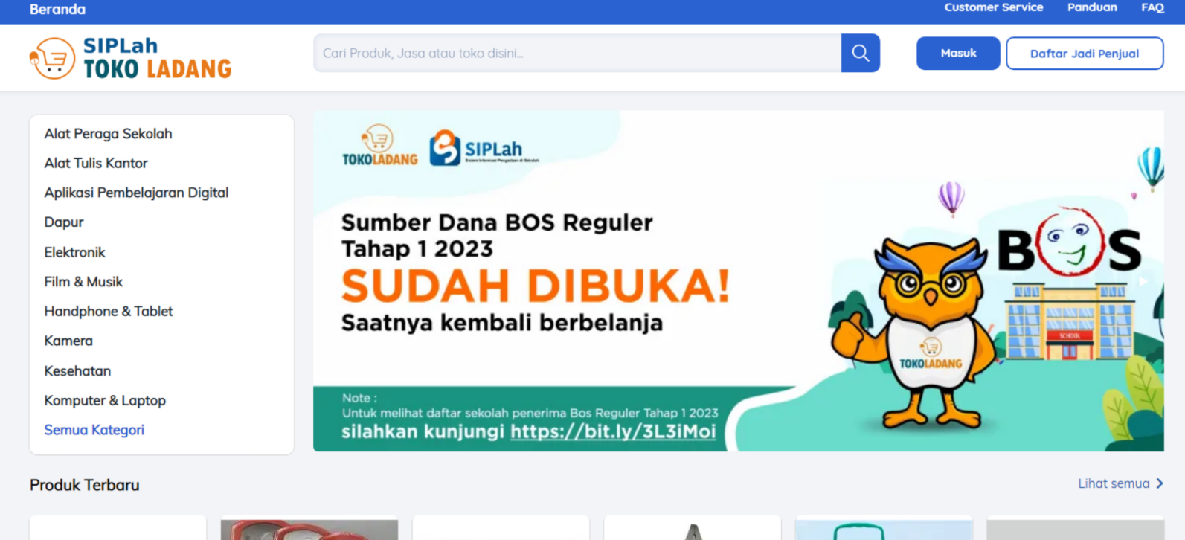Expand Semua Kategori list

(94, 430)
